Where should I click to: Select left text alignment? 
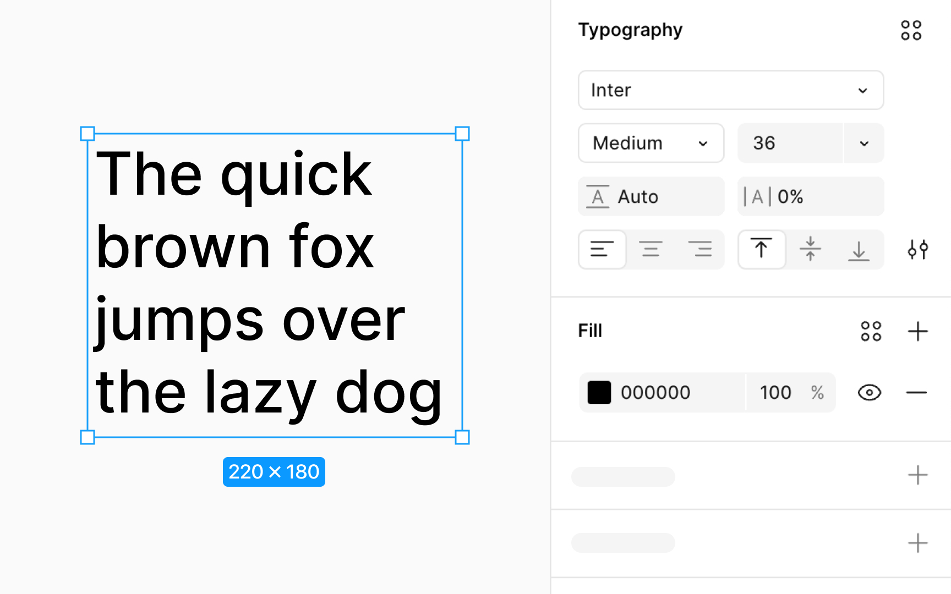(x=602, y=249)
